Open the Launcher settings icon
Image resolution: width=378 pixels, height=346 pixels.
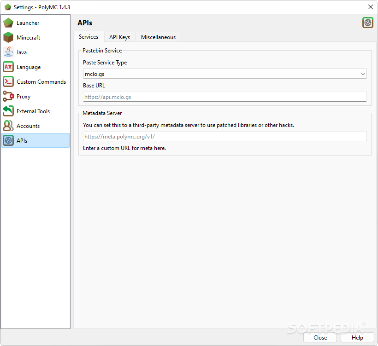click(x=8, y=23)
